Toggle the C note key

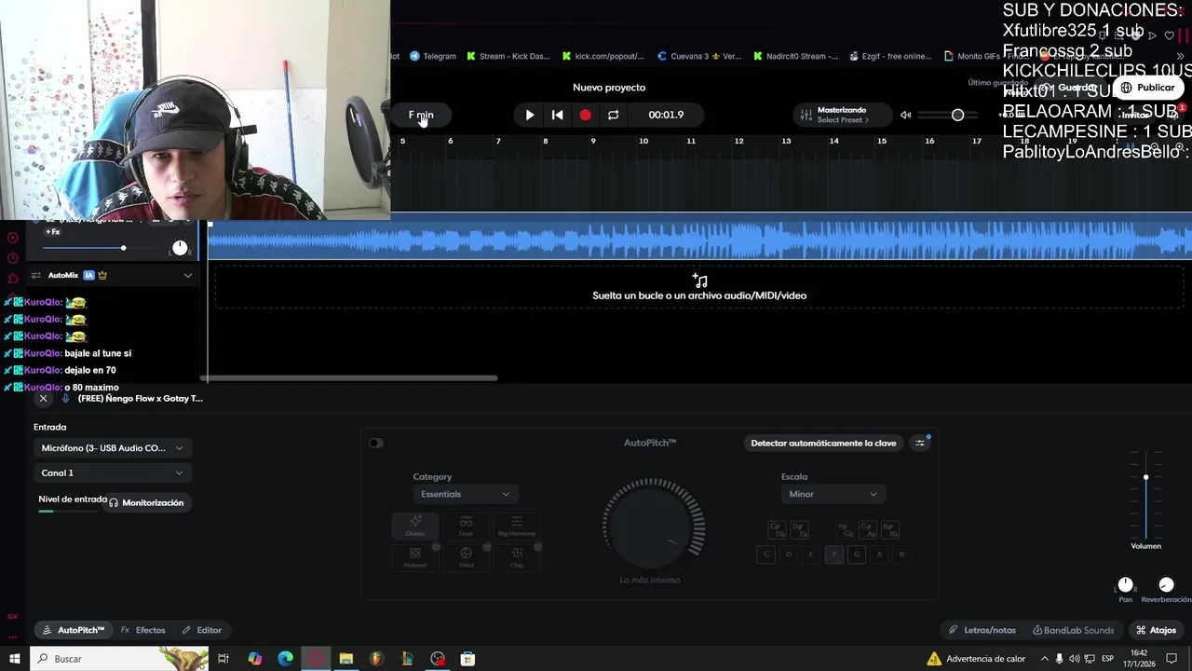point(766,555)
